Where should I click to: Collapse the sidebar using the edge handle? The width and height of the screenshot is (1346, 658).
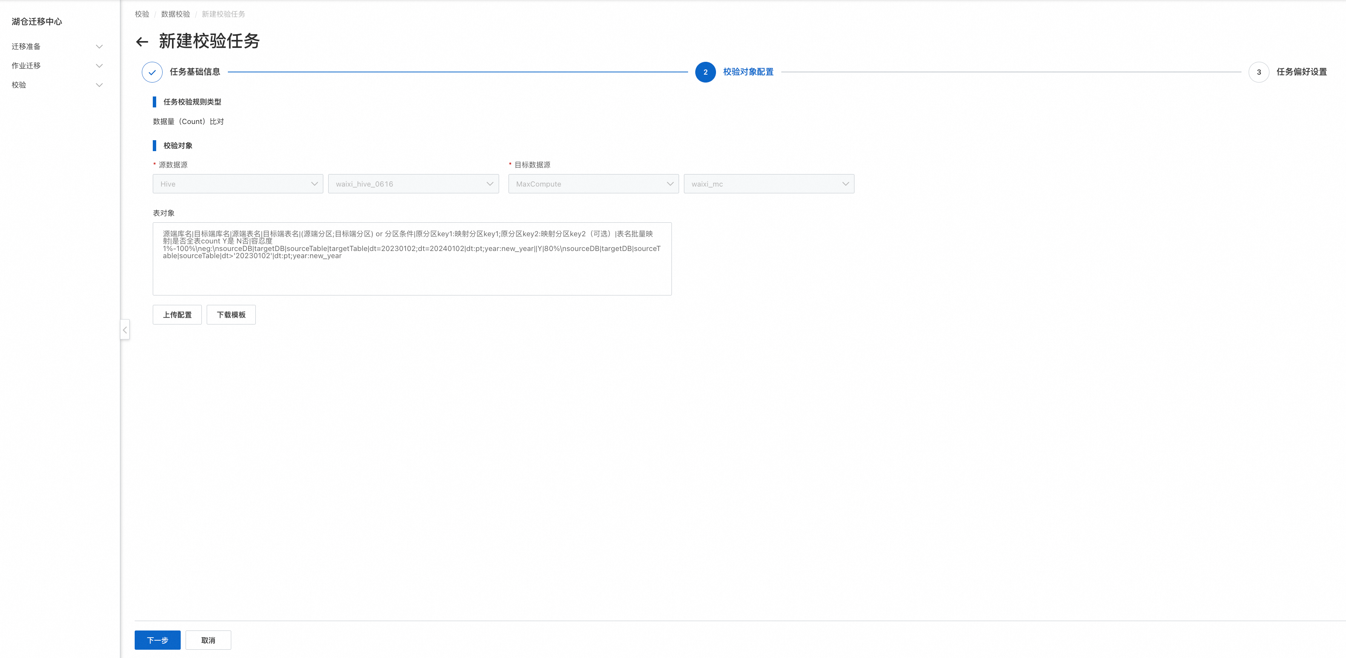click(x=125, y=330)
